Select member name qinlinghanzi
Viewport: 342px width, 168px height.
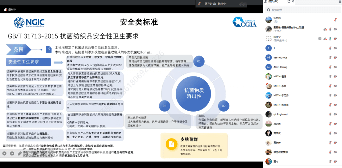pos(281,114)
